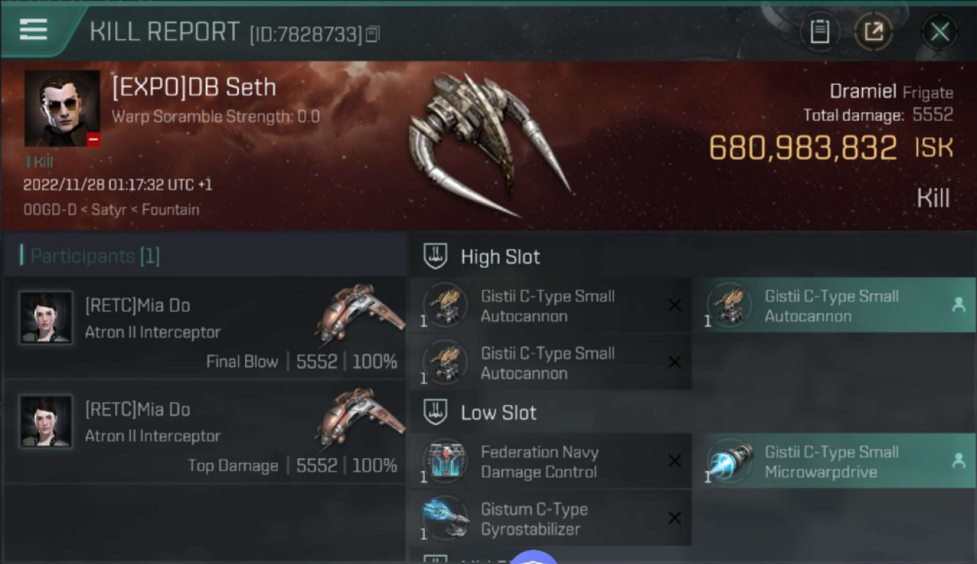Select the second destroyed Gistii Autocannon entry
This screenshot has height=564, width=977.
[550, 362]
